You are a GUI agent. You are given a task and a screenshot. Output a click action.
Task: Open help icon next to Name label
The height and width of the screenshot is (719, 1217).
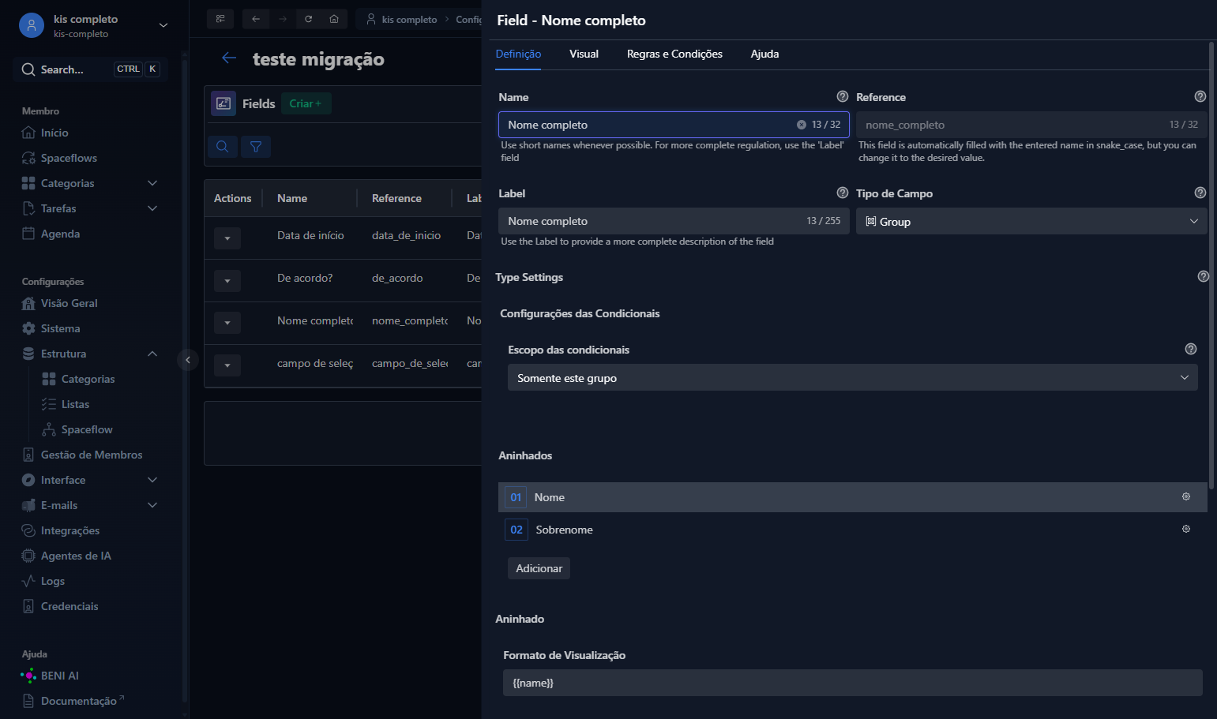[843, 96]
